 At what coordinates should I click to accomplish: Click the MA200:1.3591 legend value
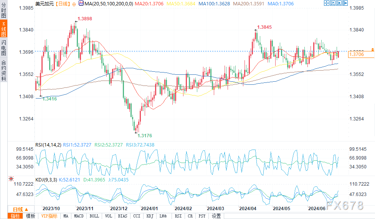click(248, 4)
